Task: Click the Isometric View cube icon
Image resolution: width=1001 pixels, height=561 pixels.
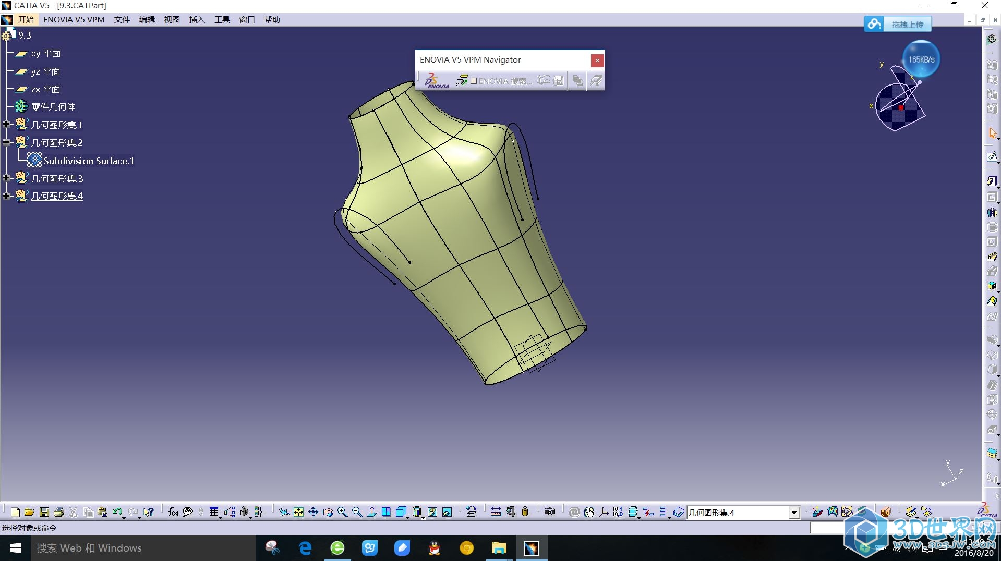Action: (x=401, y=512)
